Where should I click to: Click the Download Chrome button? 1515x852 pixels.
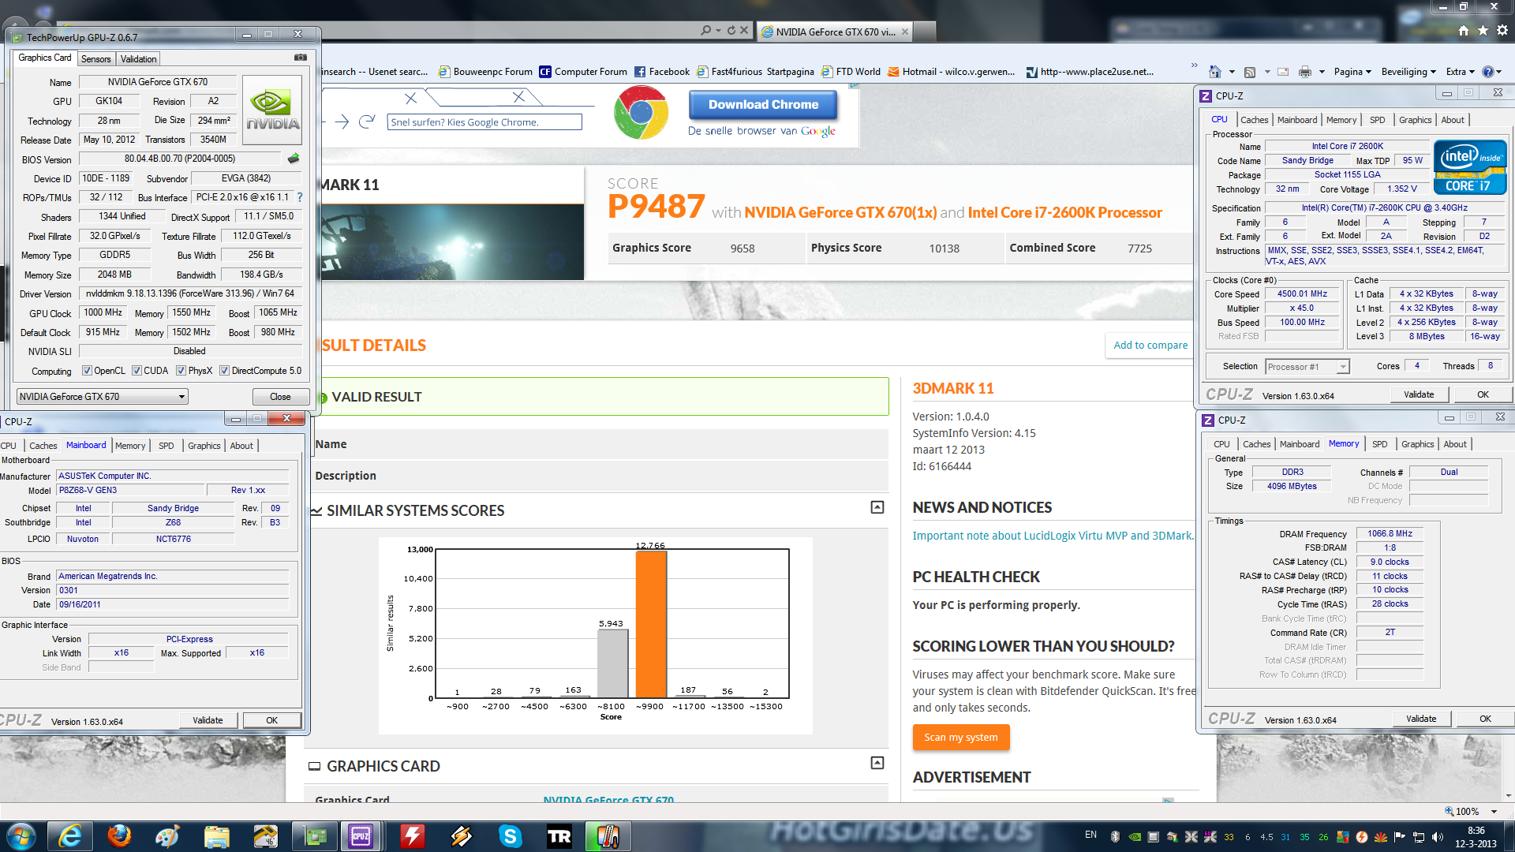[763, 105]
